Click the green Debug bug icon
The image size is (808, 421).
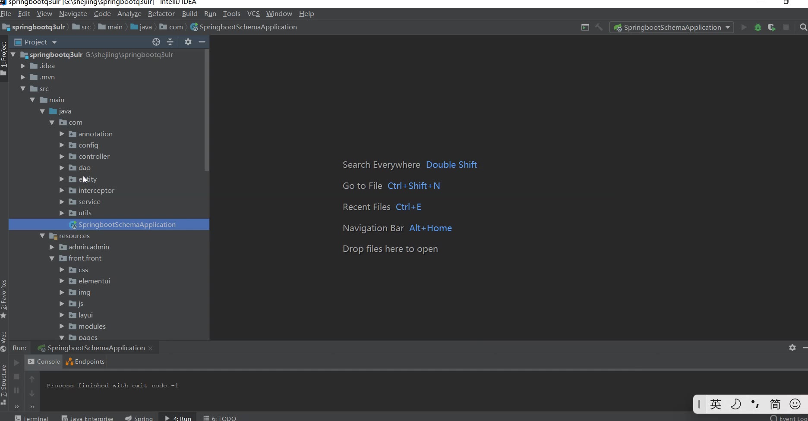click(758, 27)
